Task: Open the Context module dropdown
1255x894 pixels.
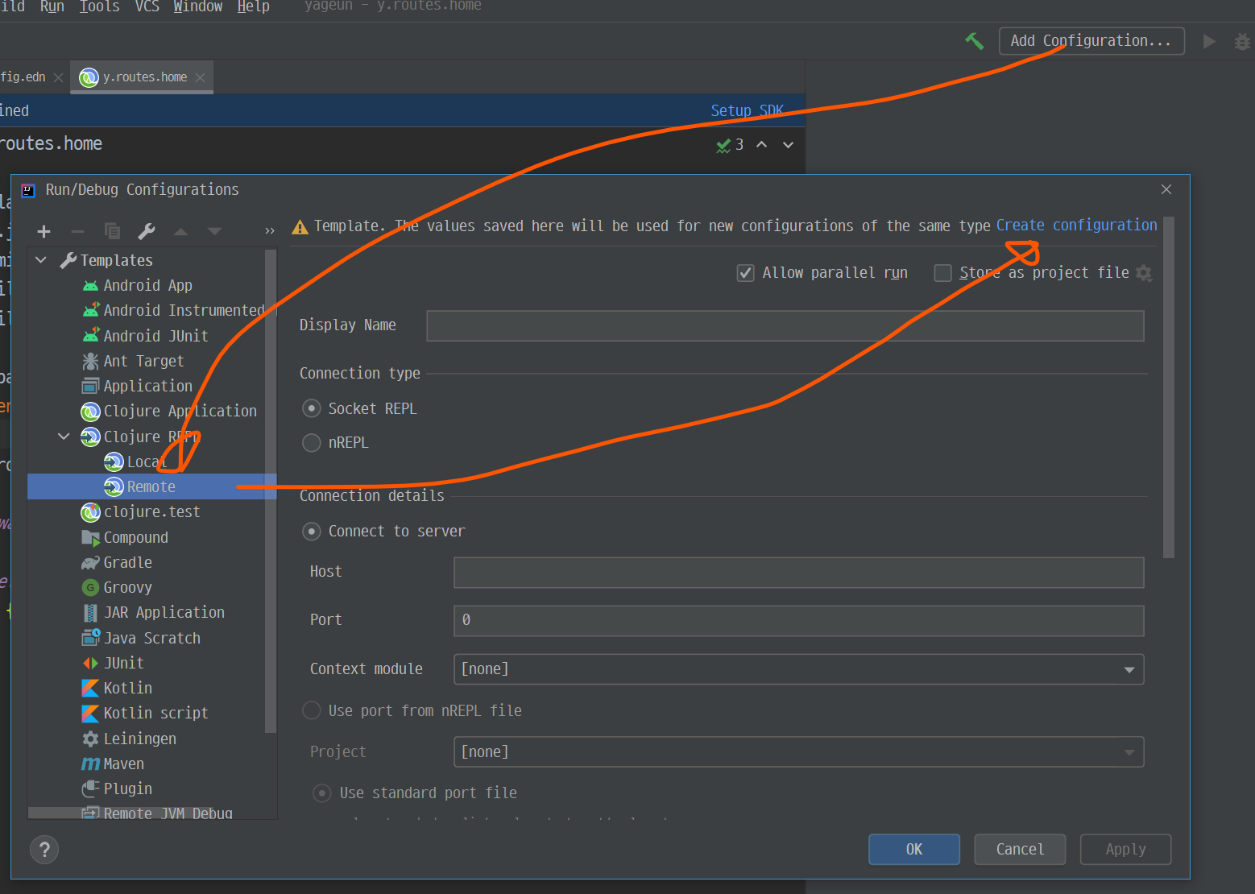Action: tap(799, 669)
